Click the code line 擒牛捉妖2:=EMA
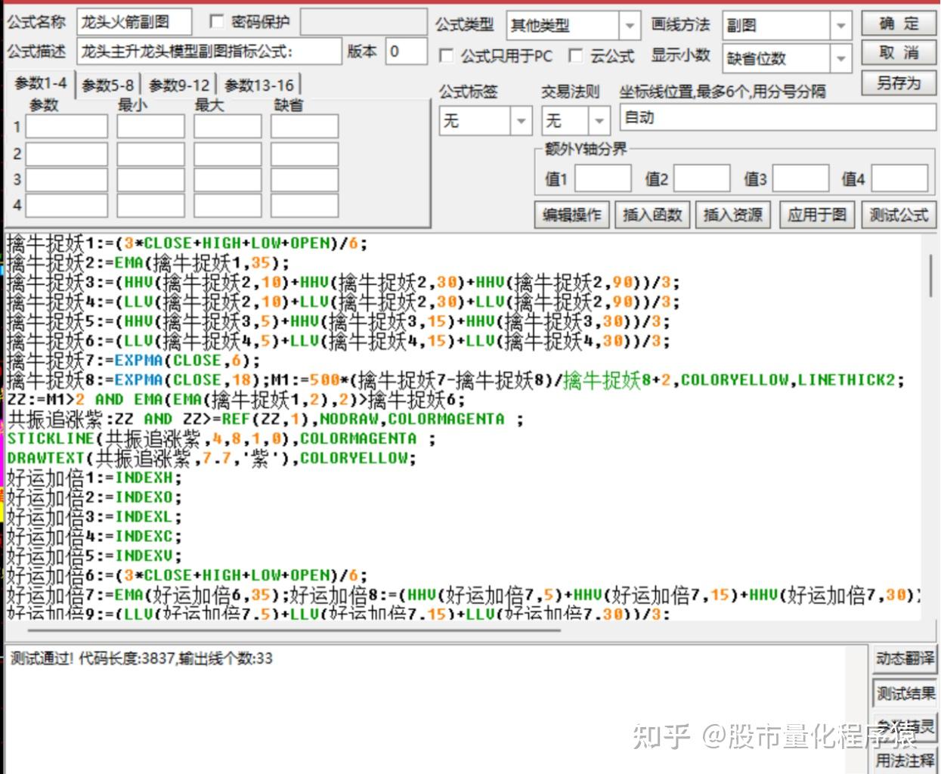 [x=148, y=263]
